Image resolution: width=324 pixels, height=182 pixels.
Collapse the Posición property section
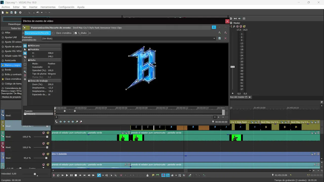(29, 50)
